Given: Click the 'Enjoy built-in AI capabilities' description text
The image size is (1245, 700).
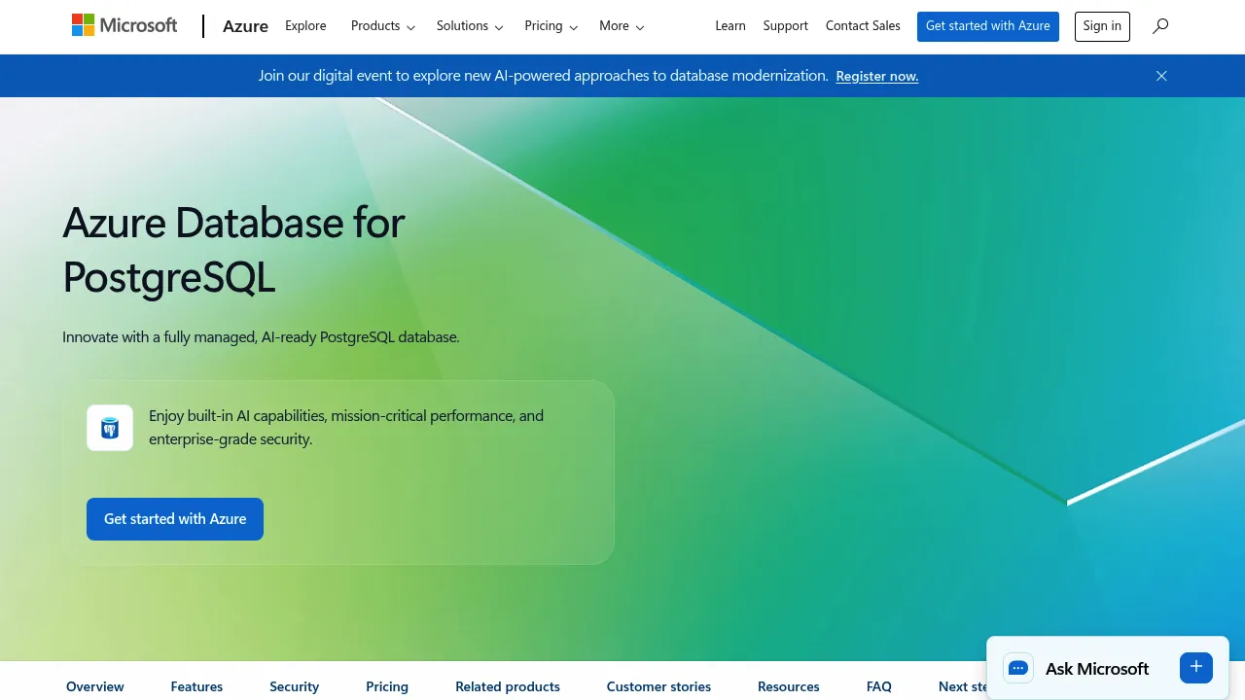Looking at the screenshot, I should pos(346,428).
